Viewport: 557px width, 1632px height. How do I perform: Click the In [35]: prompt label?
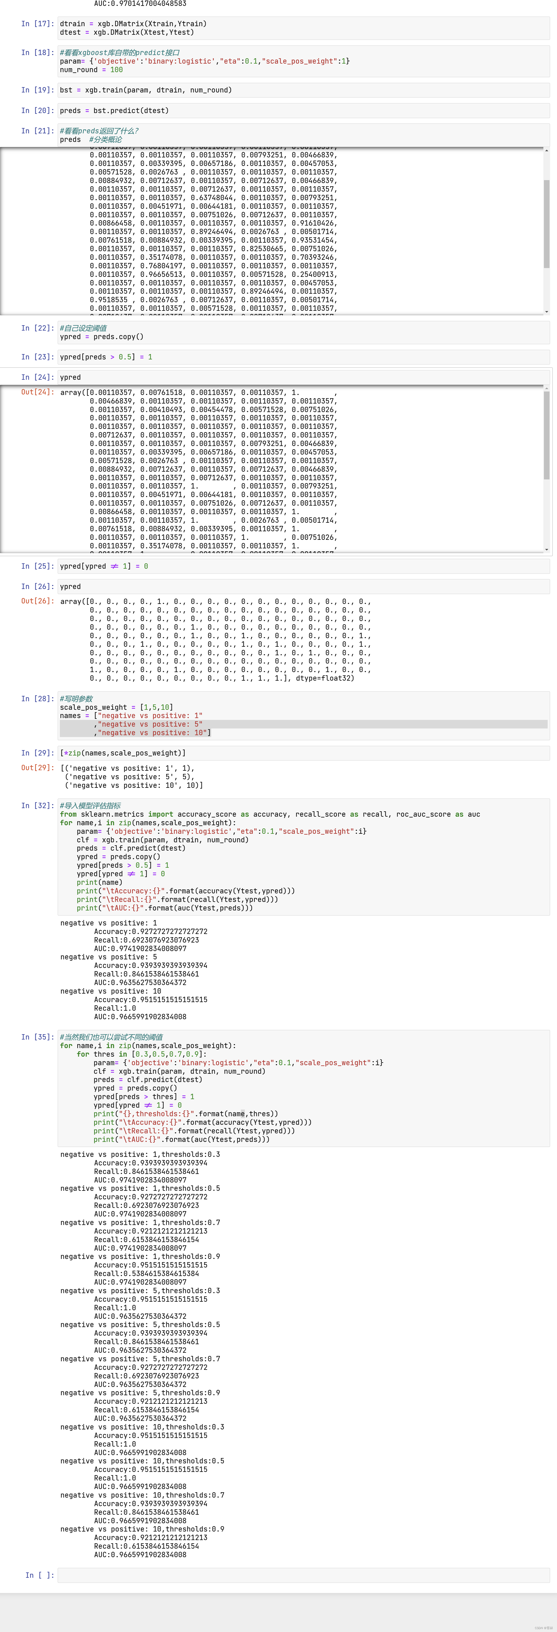(37, 1037)
